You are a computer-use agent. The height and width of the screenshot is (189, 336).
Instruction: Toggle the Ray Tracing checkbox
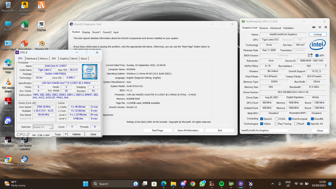pyautogui.click(x=276, y=124)
